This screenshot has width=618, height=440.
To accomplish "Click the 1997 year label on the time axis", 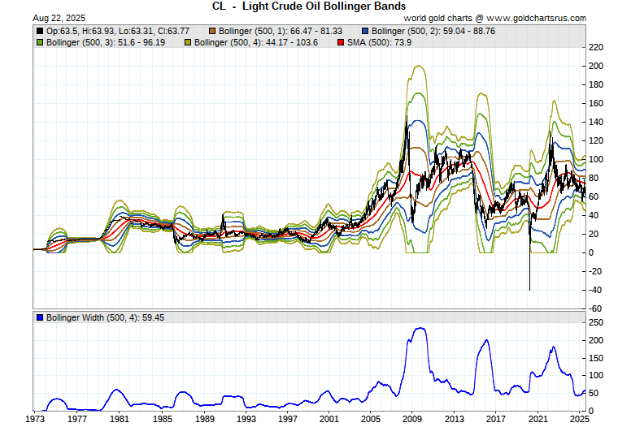I will point(288,419).
